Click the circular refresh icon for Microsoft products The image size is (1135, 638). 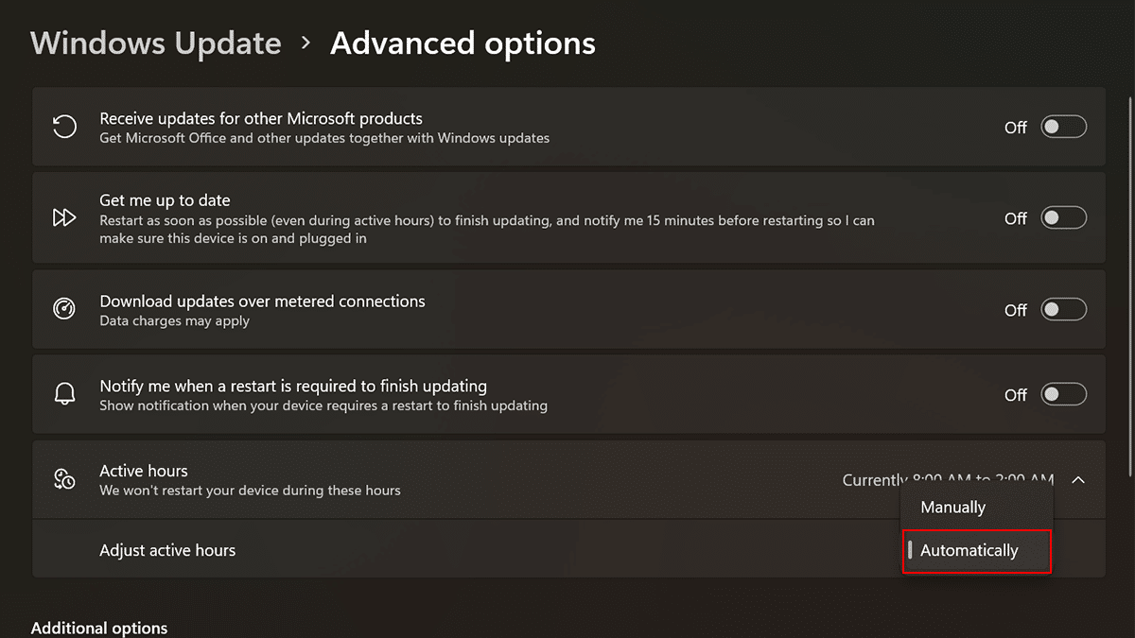(x=64, y=127)
